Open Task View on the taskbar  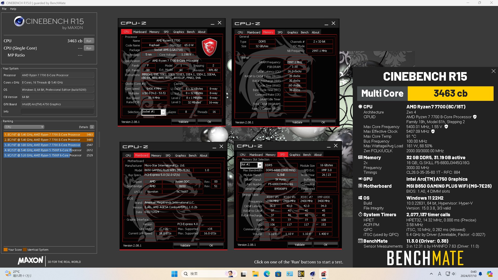244,274
